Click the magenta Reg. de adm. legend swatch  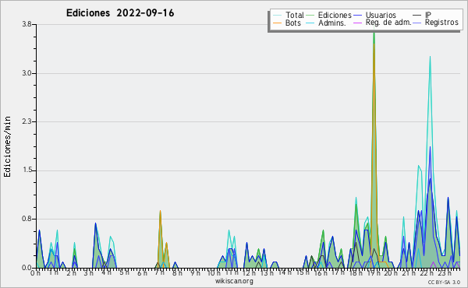click(357, 23)
